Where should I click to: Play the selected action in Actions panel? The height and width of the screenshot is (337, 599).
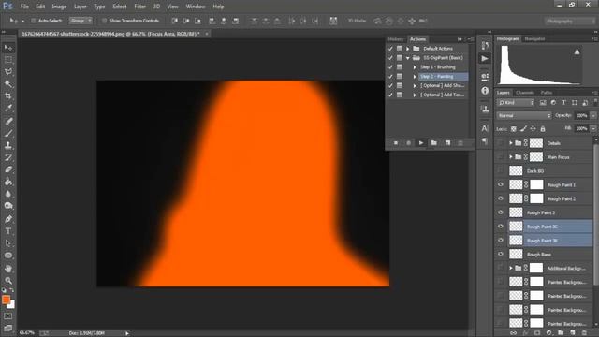click(421, 143)
